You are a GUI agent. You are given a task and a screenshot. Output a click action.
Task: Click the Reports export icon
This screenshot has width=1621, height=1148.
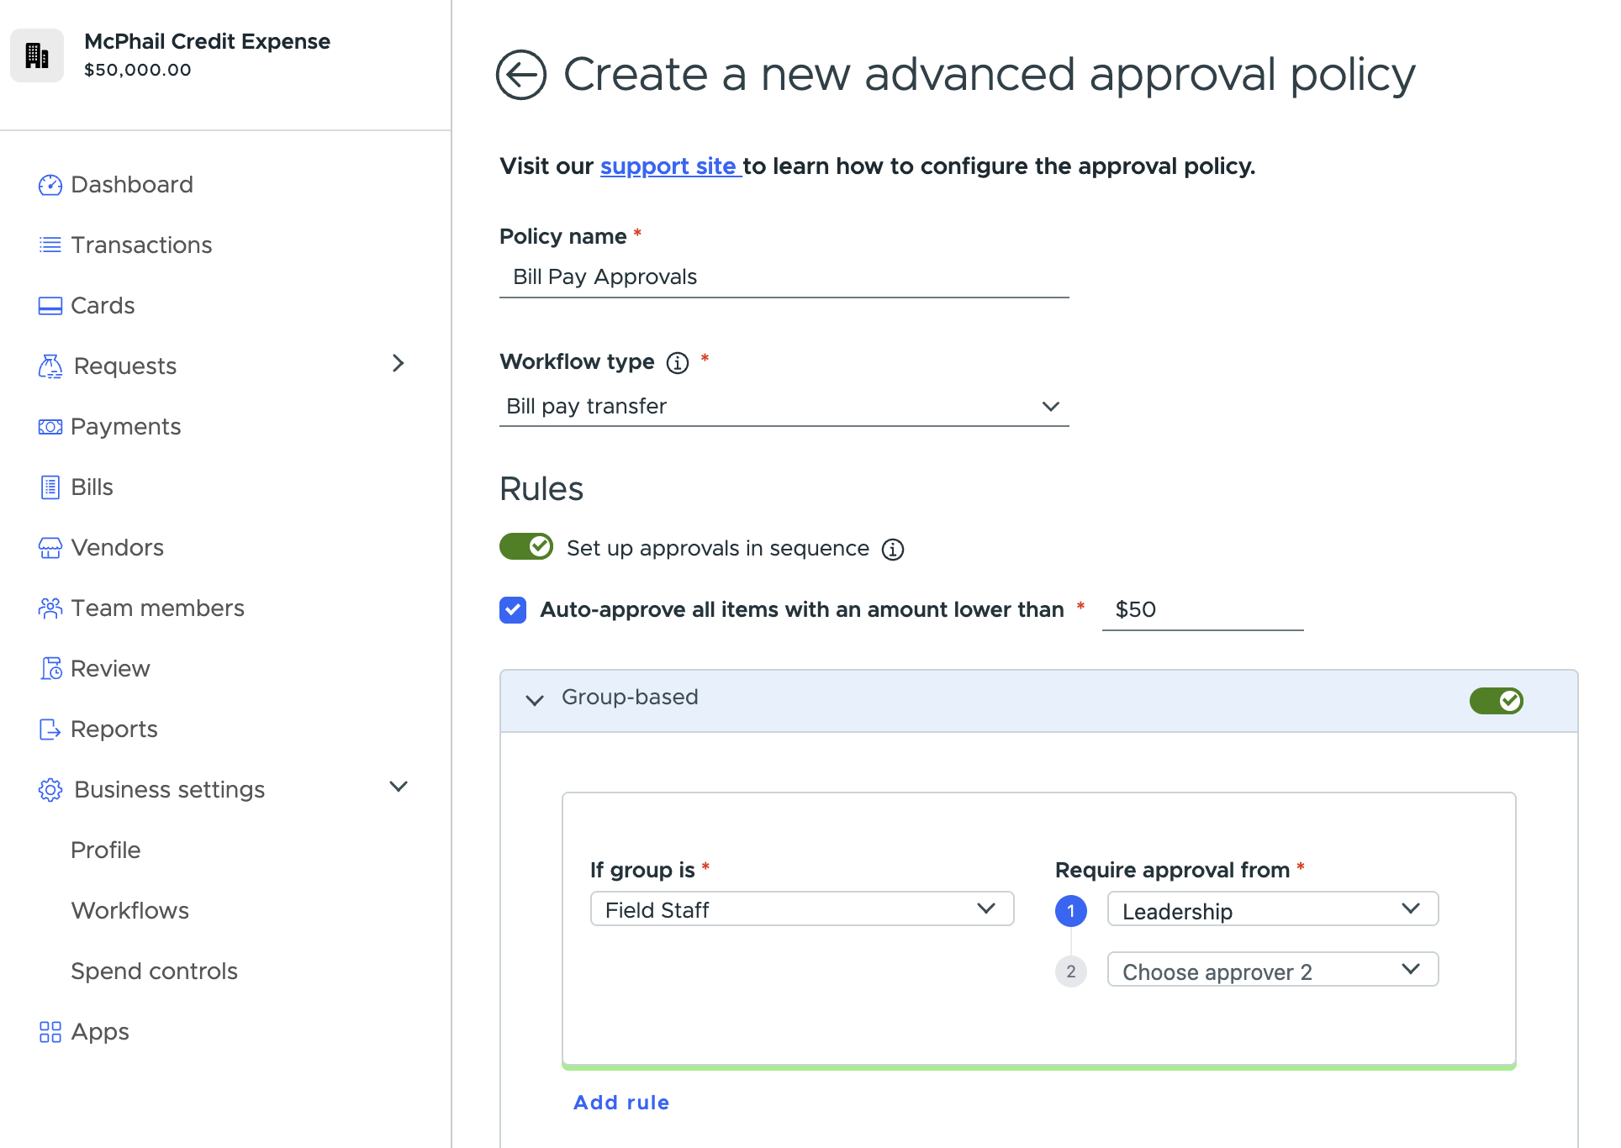pos(50,729)
